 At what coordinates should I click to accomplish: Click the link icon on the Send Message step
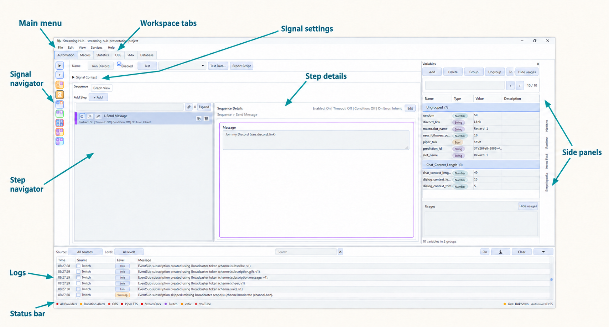point(98,116)
